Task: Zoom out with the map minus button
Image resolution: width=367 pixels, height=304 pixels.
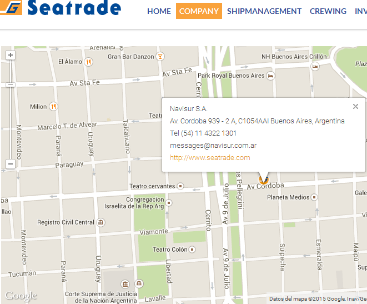Action: click(11, 164)
